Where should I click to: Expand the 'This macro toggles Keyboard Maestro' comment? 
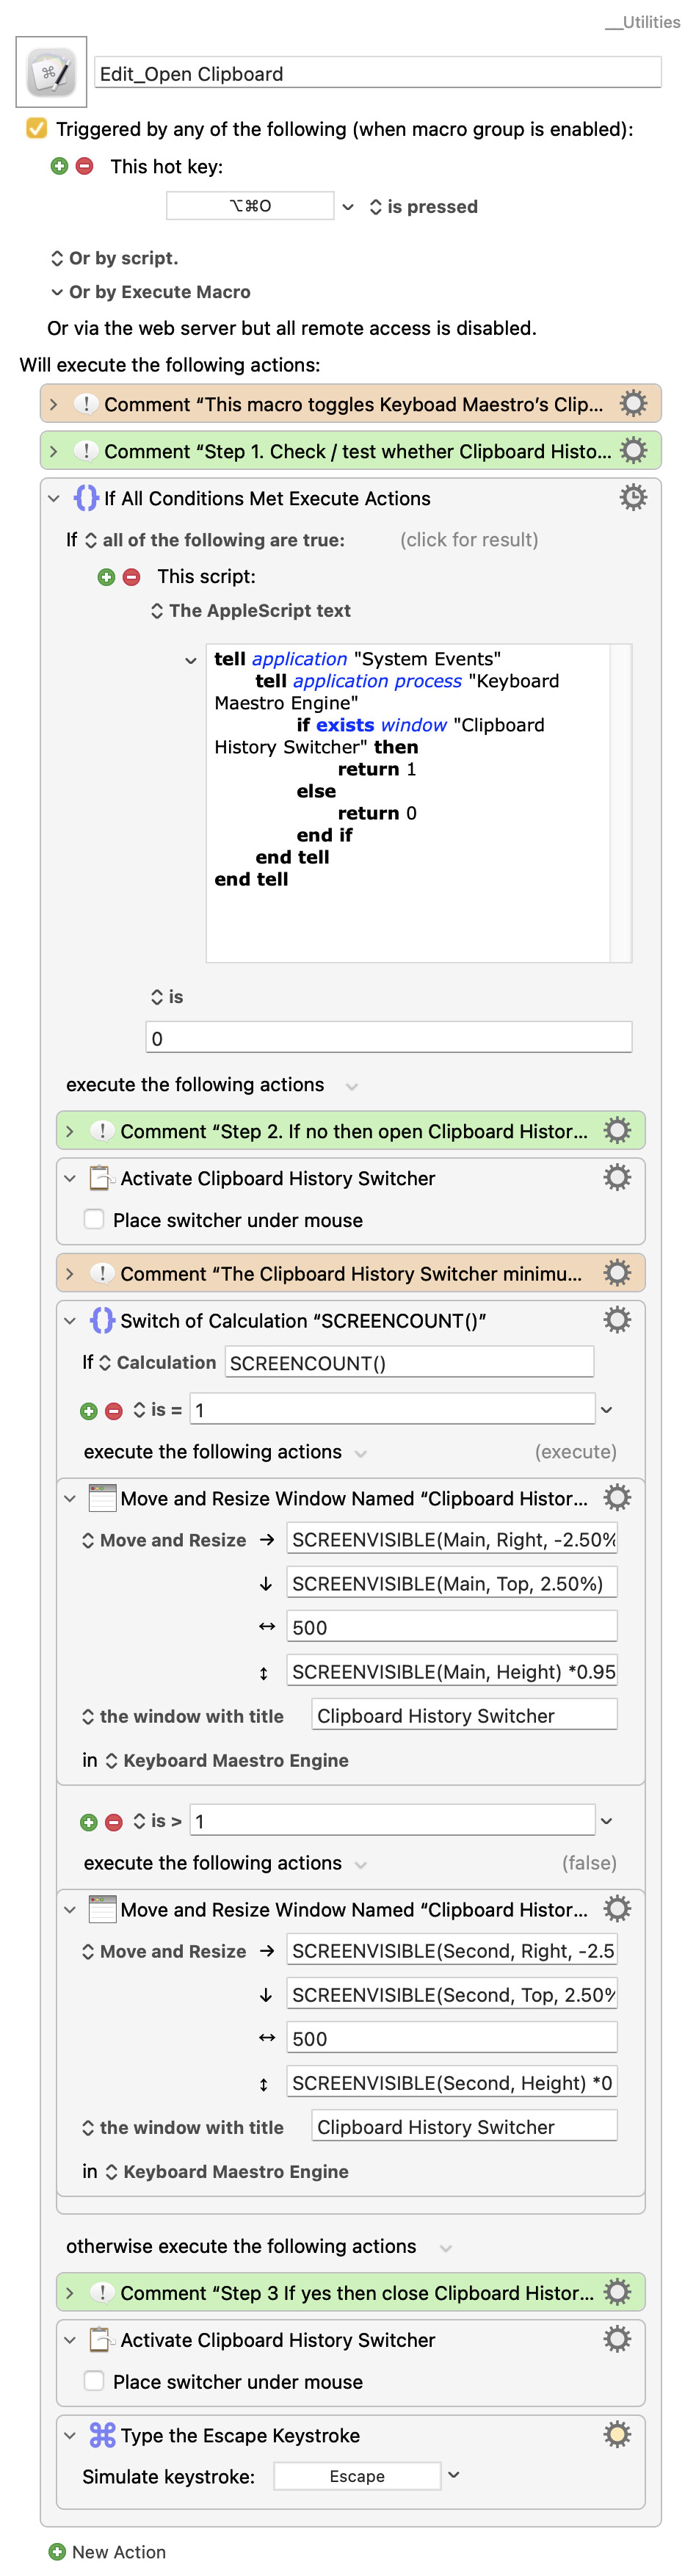pos(54,404)
